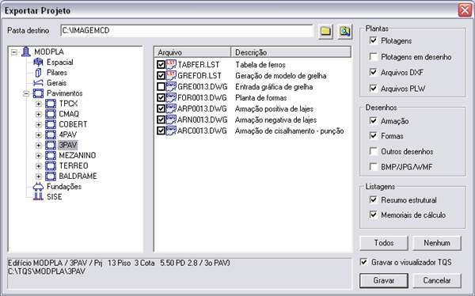Click the LST file icon for TABFER.LST
Screen dimensions: 475x296
click(x=171, y=65)
